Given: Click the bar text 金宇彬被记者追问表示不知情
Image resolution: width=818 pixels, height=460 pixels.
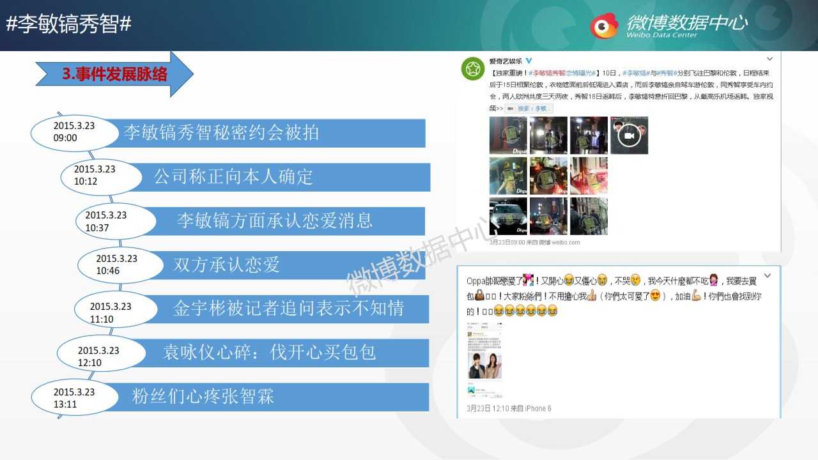Looking at the screenshot, I should 289,309.
